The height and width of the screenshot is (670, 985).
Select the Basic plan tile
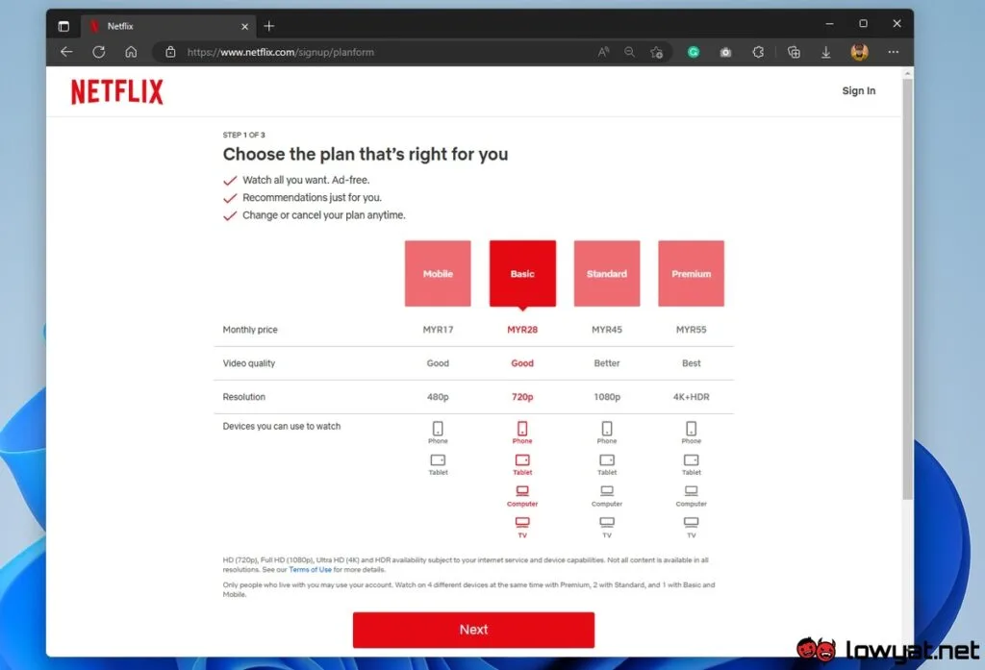pos(522,273)
